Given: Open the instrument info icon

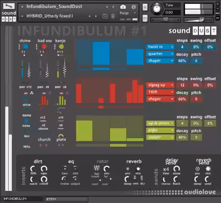Looking at the screenshot, I should click(134, 7).
